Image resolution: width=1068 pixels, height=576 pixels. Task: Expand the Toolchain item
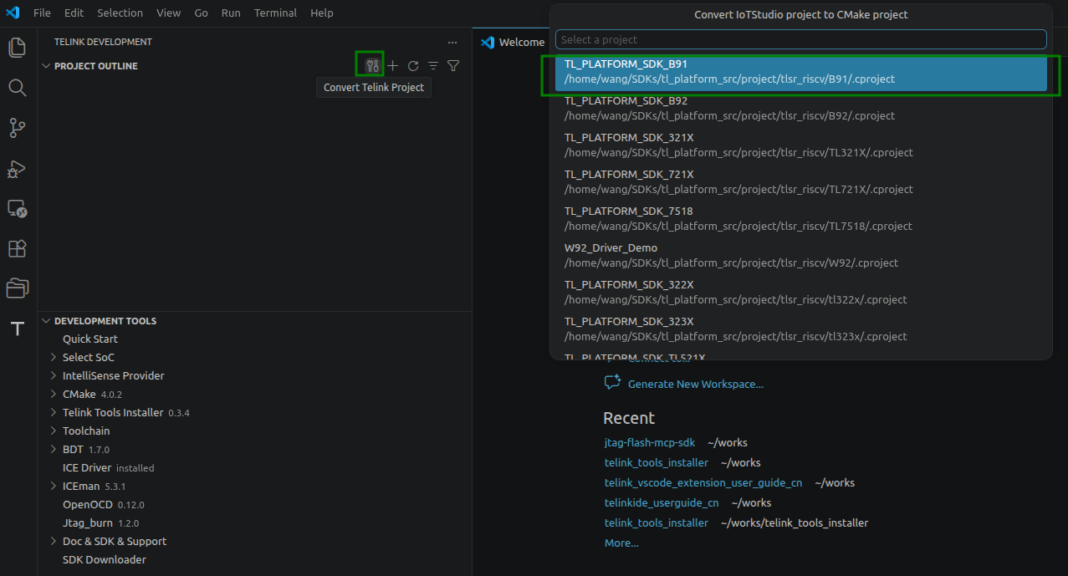(54, 431)
